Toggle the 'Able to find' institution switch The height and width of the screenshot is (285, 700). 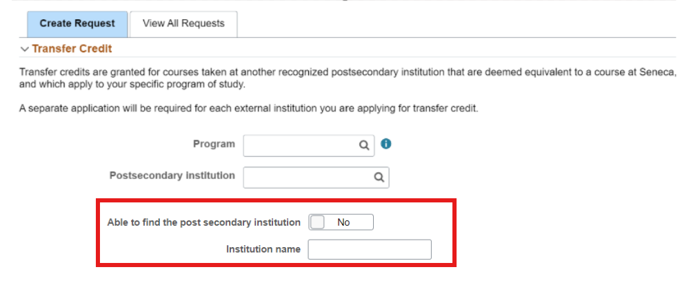(341, 222)
